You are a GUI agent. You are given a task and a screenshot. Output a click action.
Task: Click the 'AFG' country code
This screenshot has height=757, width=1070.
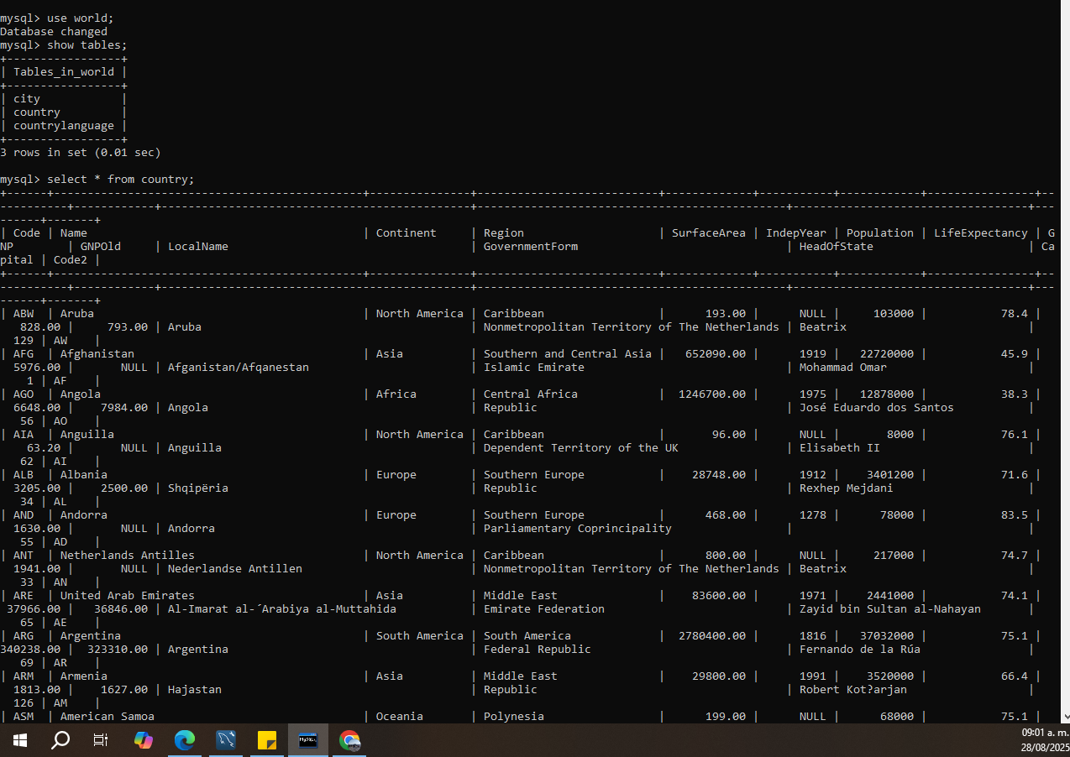[24, 354]
